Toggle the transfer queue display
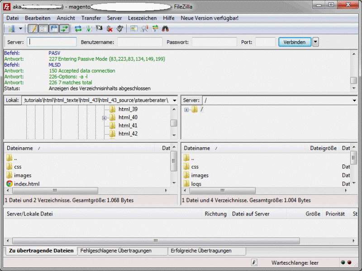The image size is (362, 271). [x=64, y=29]
